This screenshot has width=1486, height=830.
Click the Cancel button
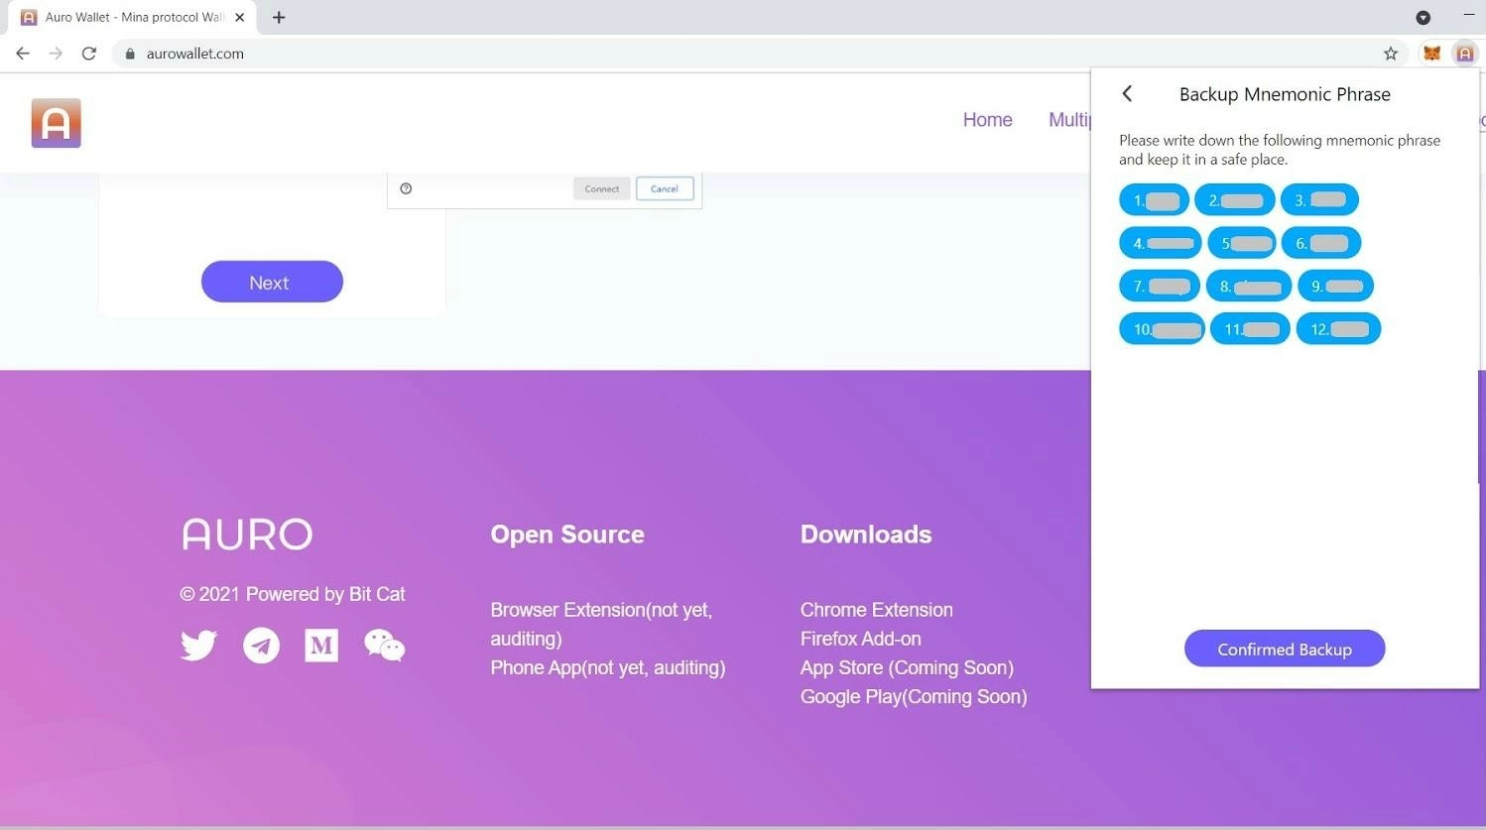[665, 188]
